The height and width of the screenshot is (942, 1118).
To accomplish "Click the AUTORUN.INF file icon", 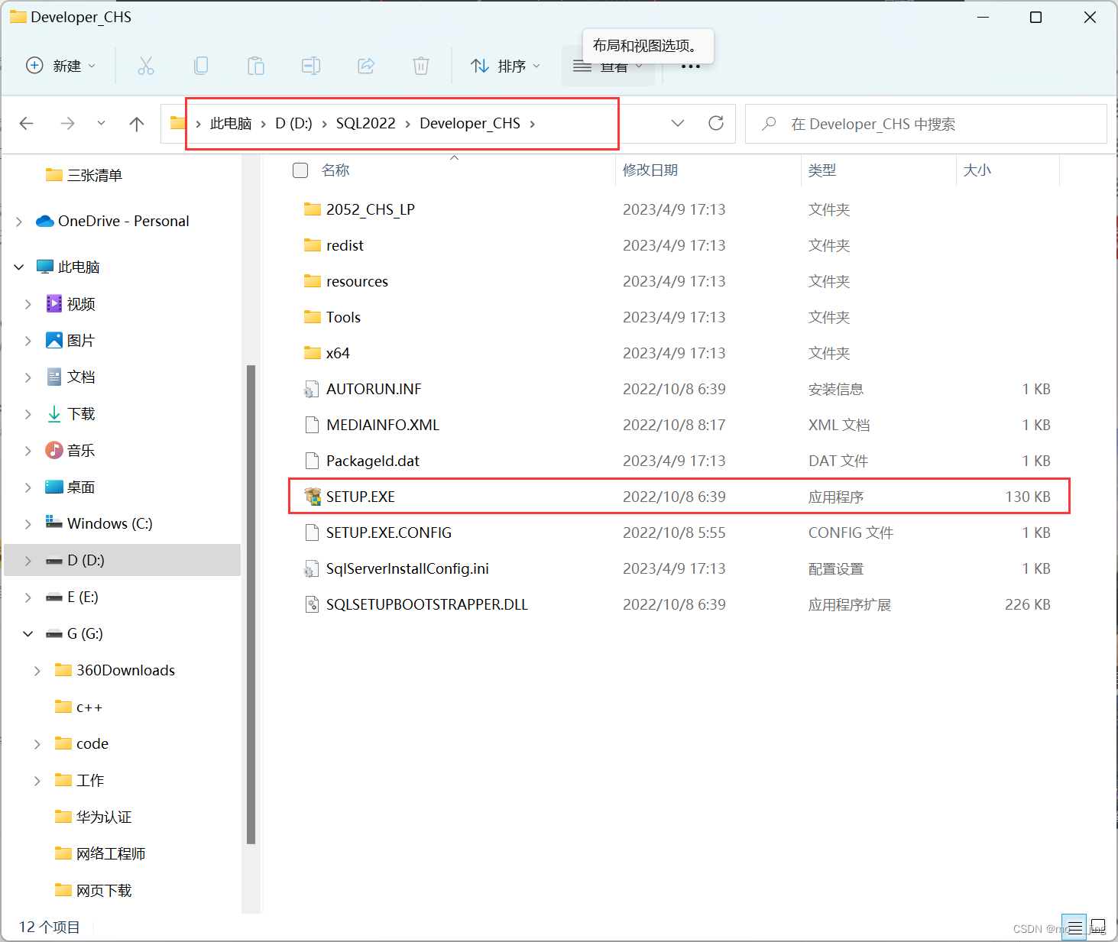I will coord(311,389).
